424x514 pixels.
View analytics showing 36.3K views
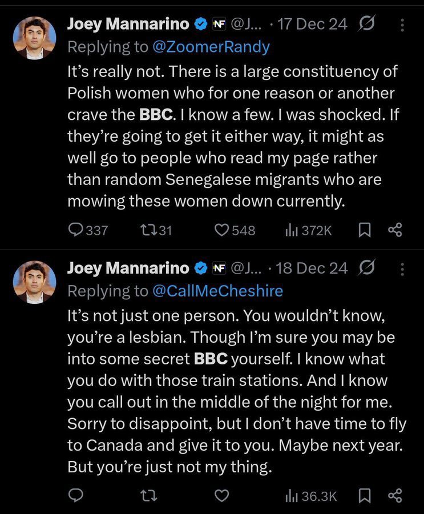click(310, 496)
